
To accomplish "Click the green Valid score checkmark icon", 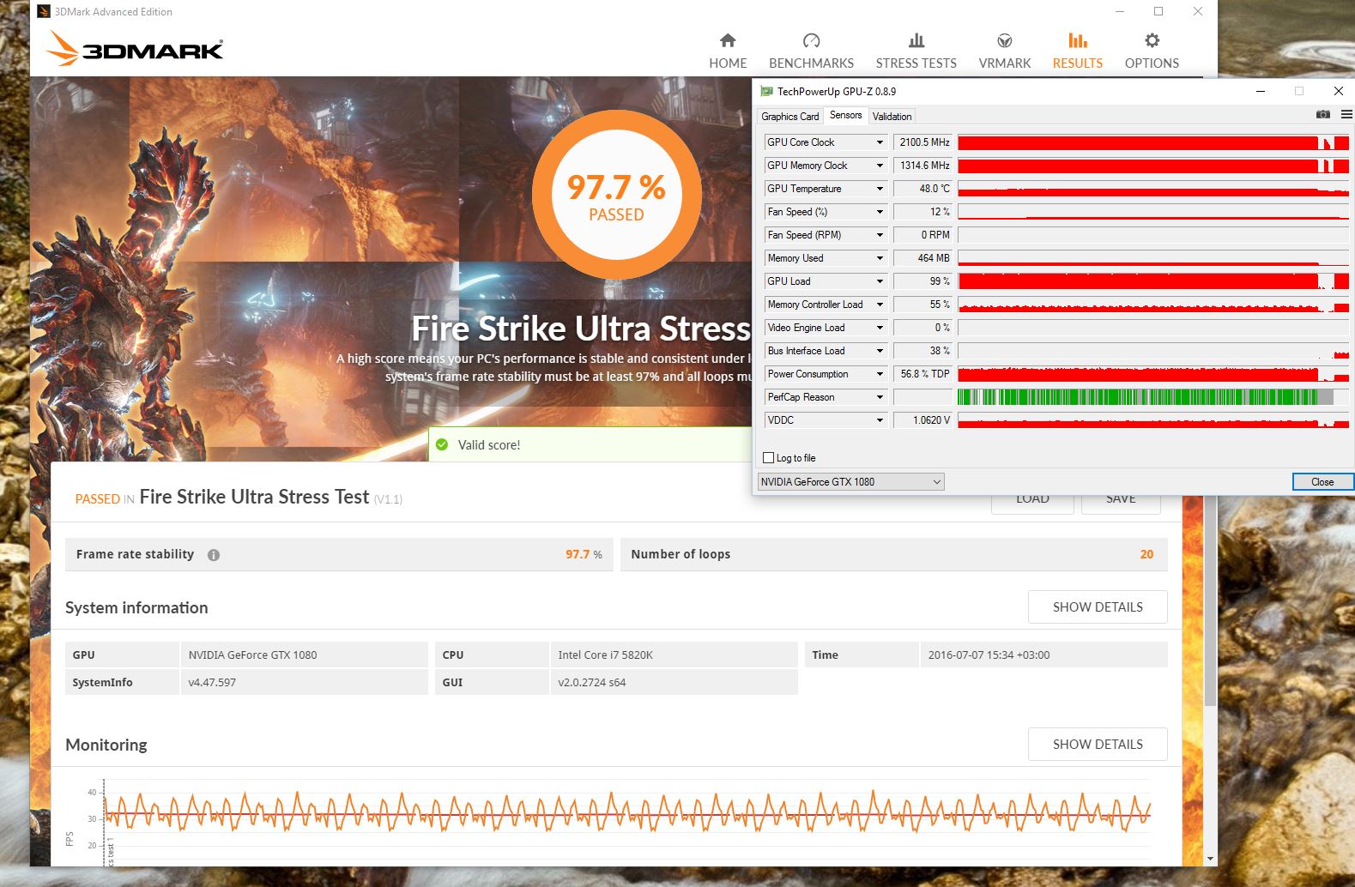I will 442,444.
